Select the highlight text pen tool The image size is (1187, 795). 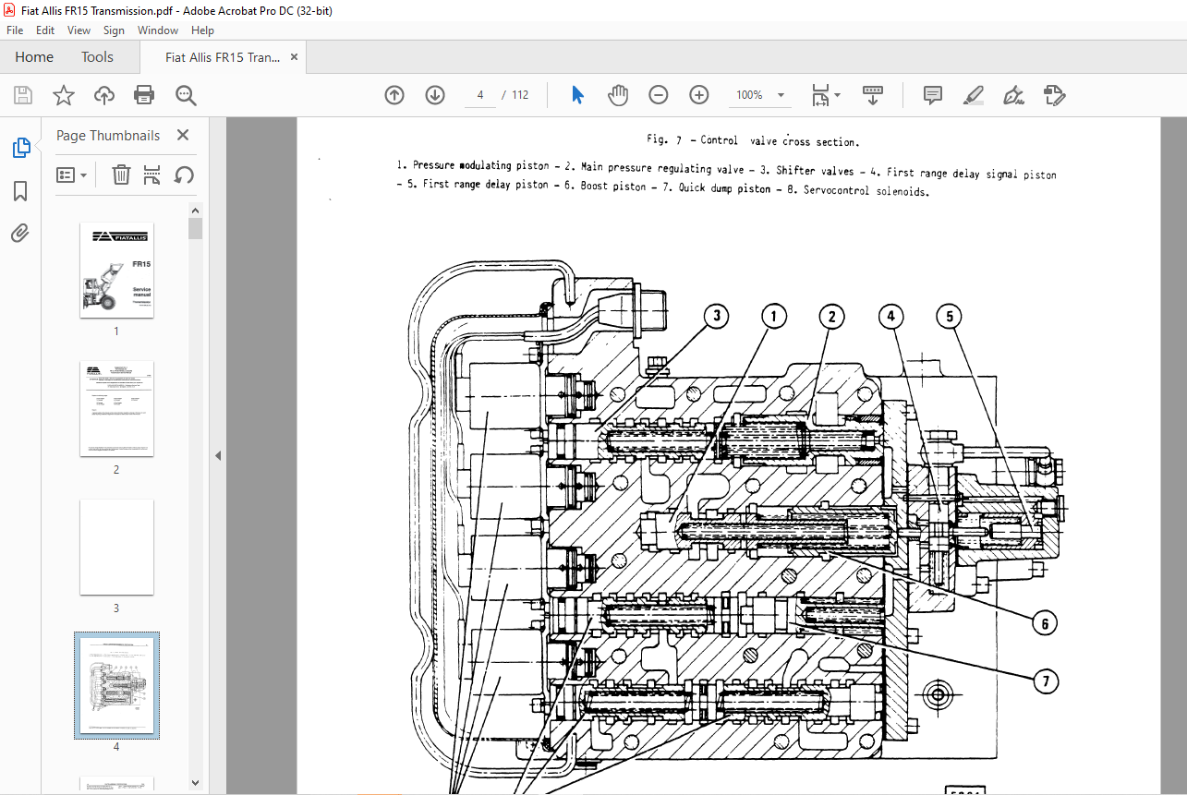click(973, 95)
